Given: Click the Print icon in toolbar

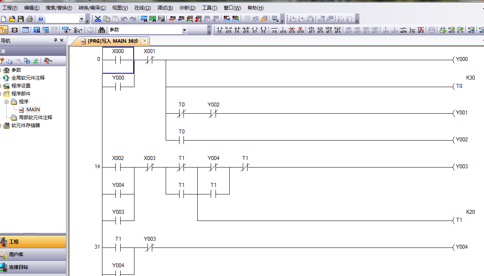Looking at the screenshot, I should click(x=29, y=19).
